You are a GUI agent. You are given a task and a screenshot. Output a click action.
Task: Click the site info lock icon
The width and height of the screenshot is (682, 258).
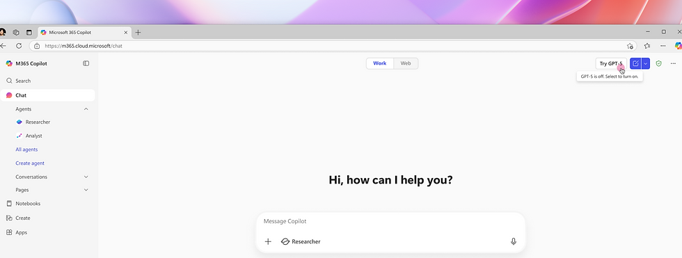point(37,46)
